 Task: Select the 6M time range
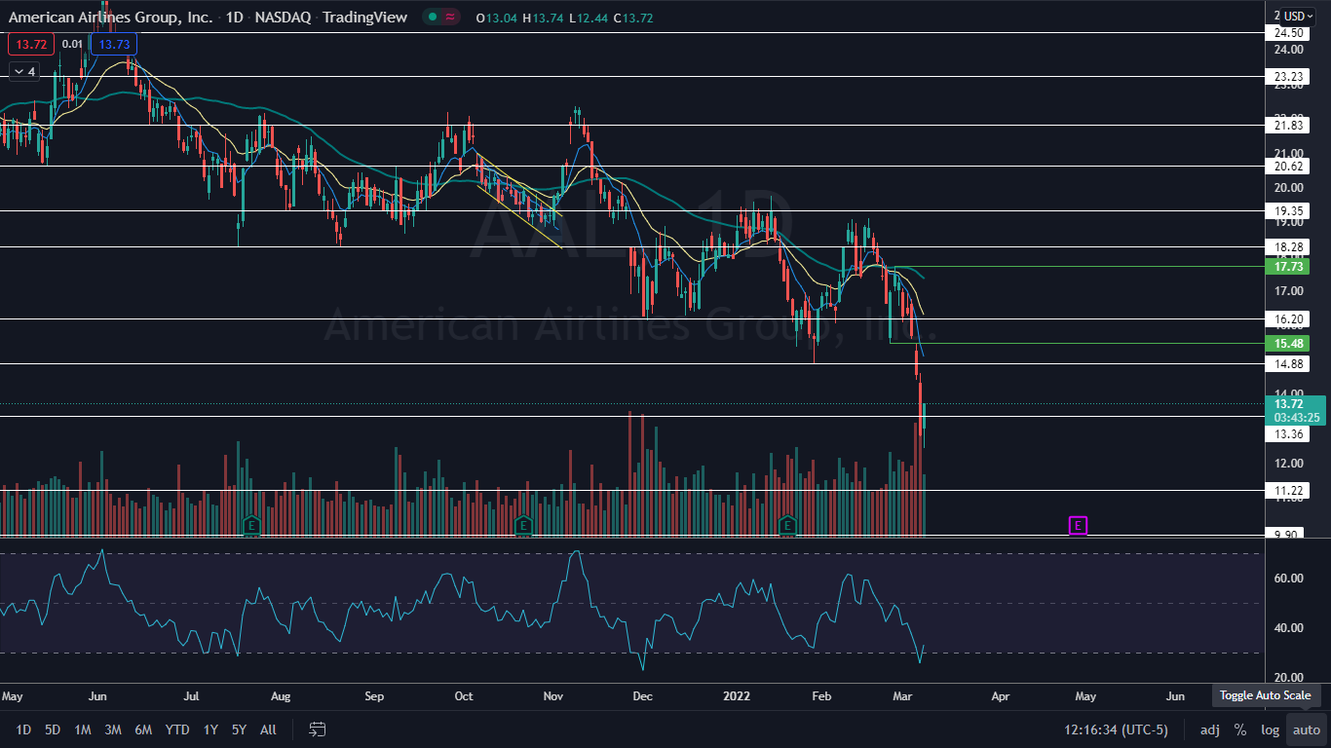[x=143, y=729]
